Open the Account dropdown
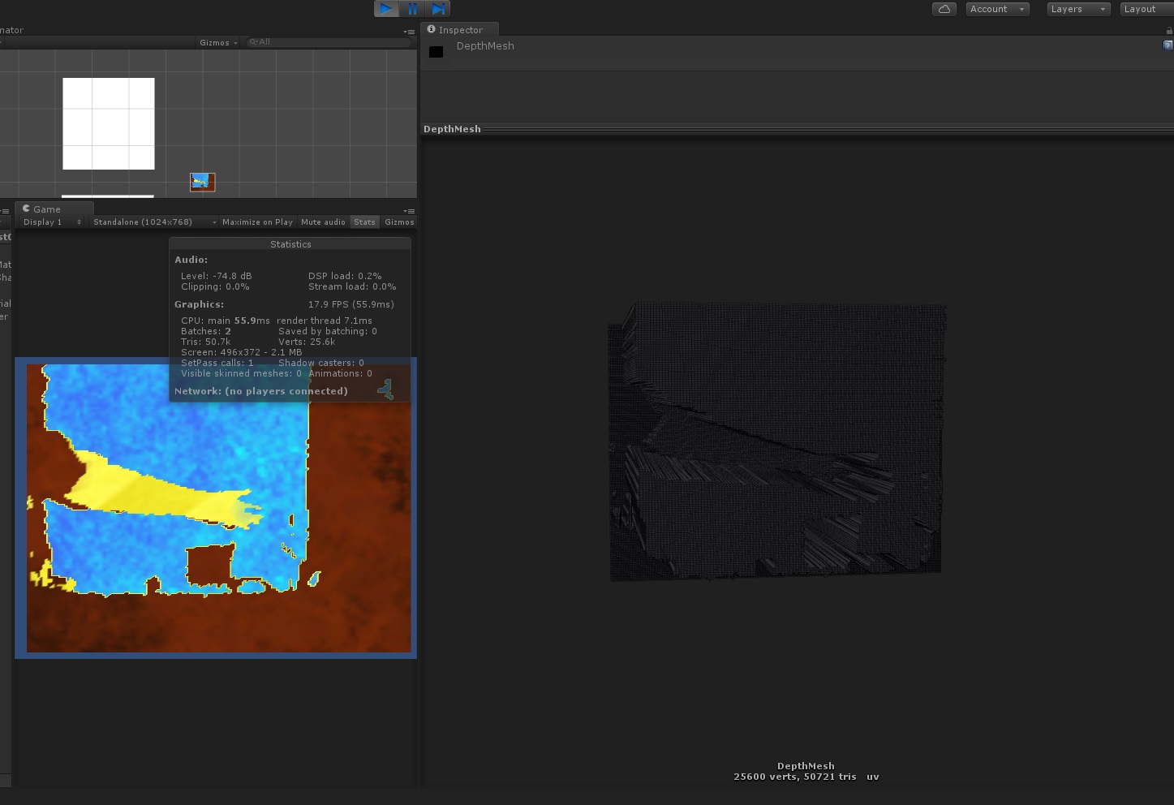Screen dimensions: 1174x805 point(998,9)
